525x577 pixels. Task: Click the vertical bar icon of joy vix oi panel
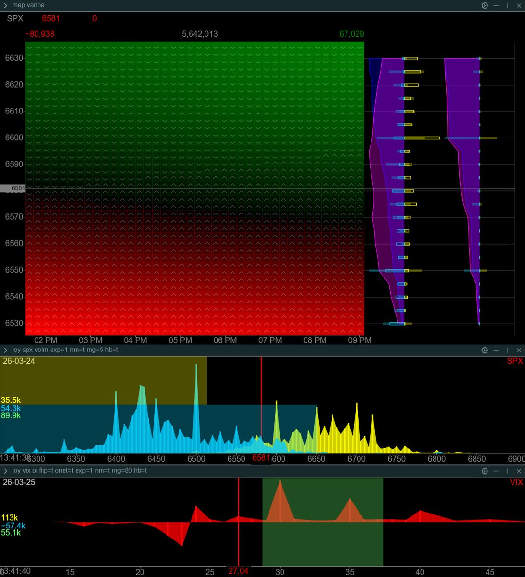507,471
